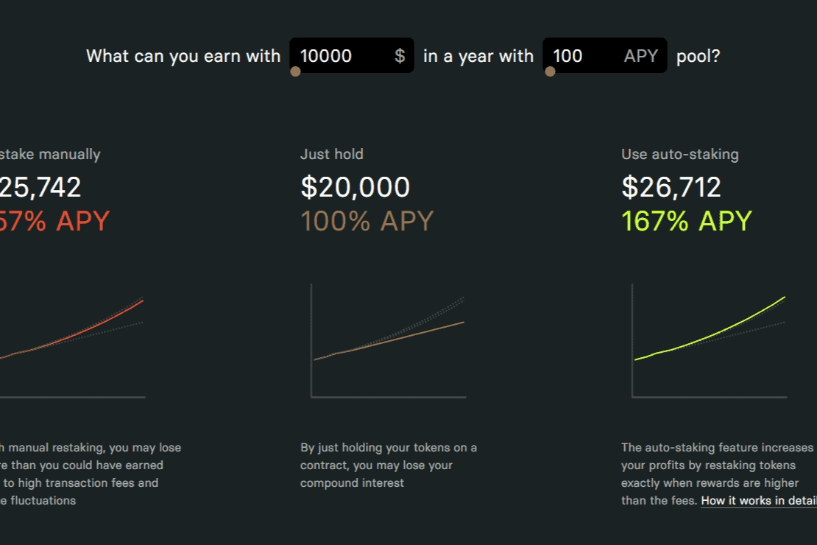Select the Use auto-staking heading
Screen dimensions: 817x545
coord(680,155)
